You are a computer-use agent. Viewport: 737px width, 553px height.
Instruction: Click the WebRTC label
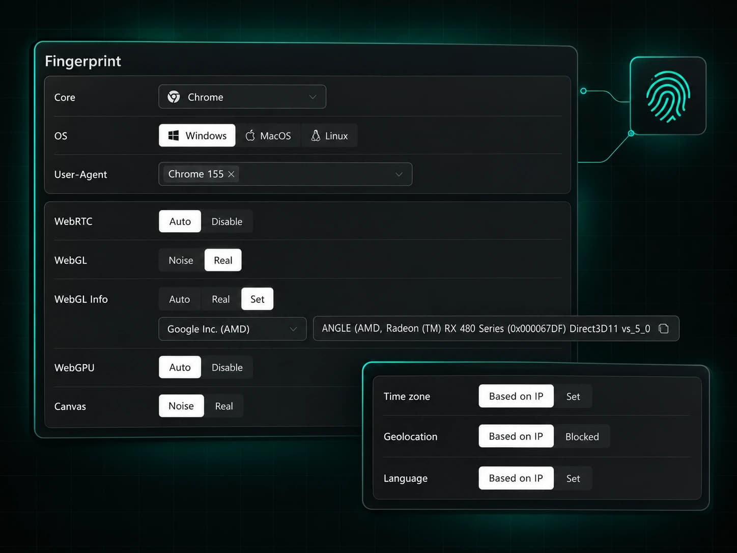coord(73,222)
